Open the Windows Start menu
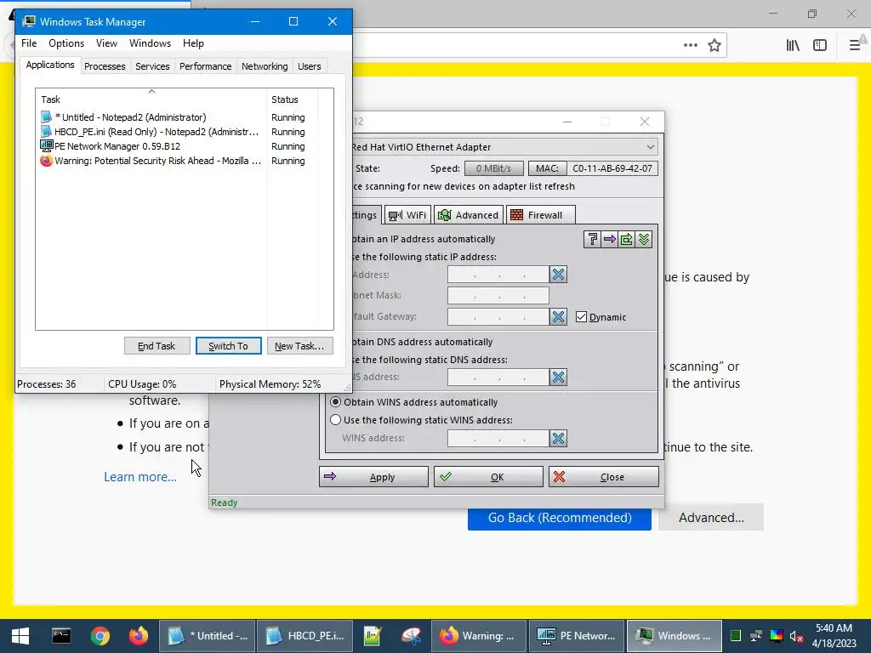 (20, 636)
